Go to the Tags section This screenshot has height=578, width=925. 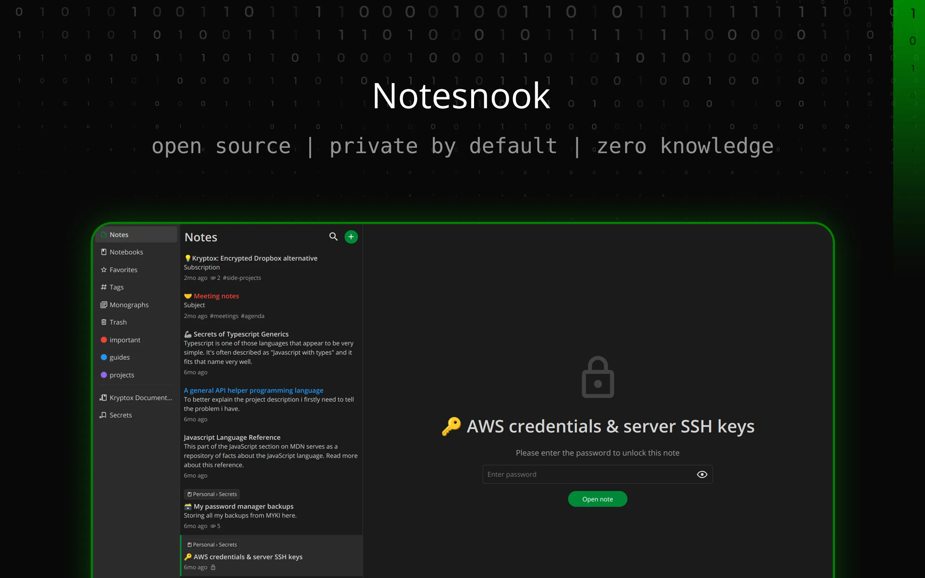(x=116, y=287)
